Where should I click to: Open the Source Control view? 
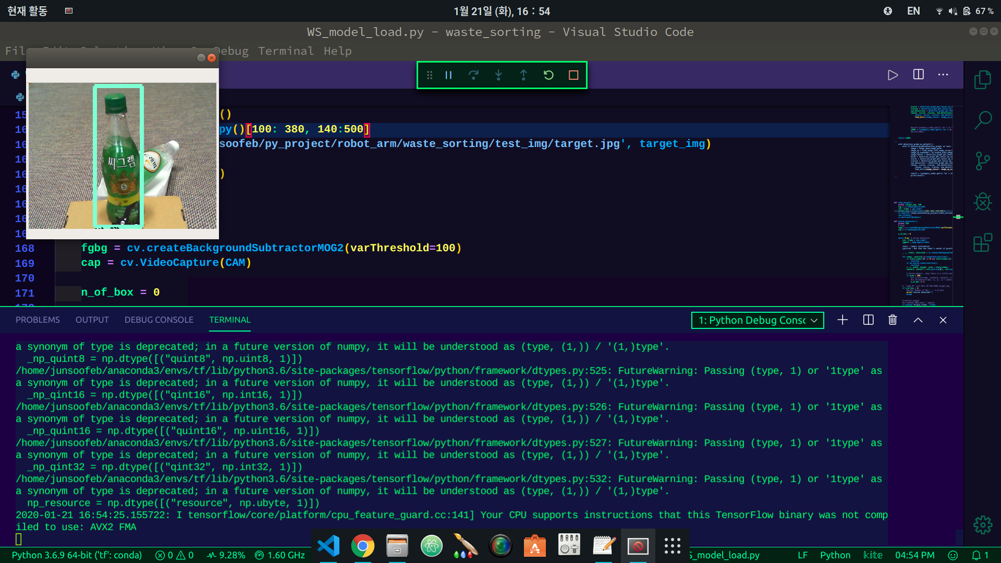(x=983, y=161)
